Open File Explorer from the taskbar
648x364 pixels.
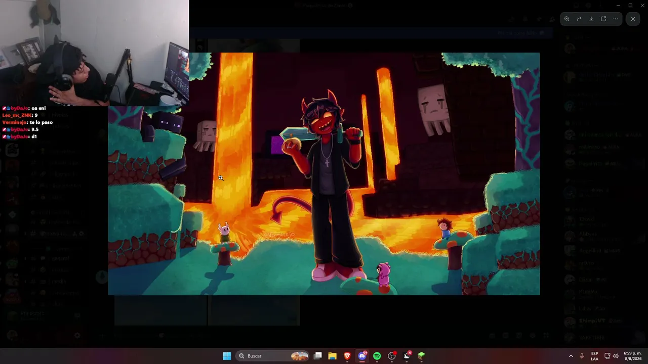click(333, 356)
